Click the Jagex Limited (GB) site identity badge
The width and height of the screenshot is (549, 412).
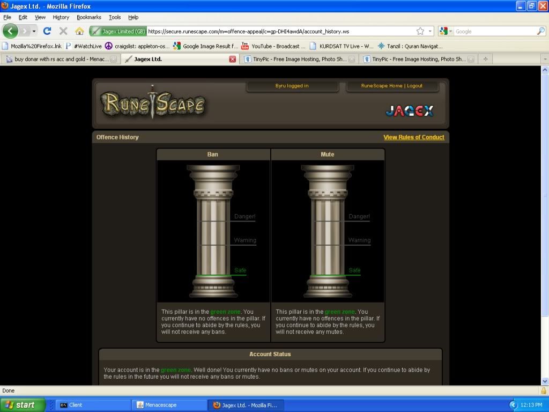[117, 31]
